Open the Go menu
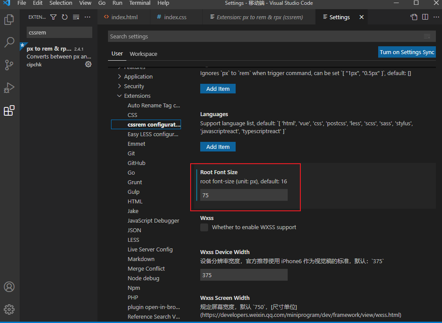Viewport: 442px width, 323px height. click(102, 3)
